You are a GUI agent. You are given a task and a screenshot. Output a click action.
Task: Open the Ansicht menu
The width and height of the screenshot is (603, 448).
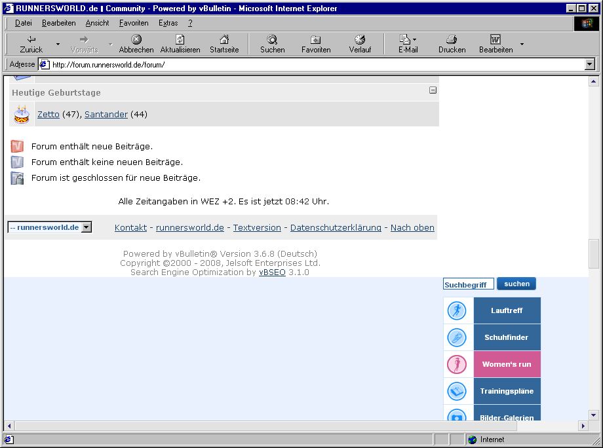point(97,23)
